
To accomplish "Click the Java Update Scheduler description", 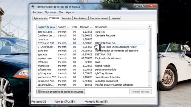I will point(107,77).
